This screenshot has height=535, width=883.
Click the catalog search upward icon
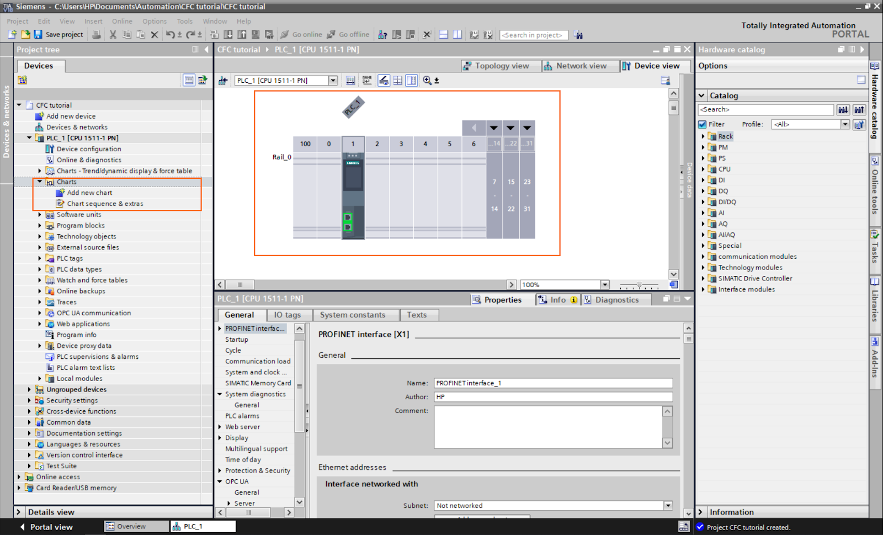pyautogui.click(x=859, y=109)
